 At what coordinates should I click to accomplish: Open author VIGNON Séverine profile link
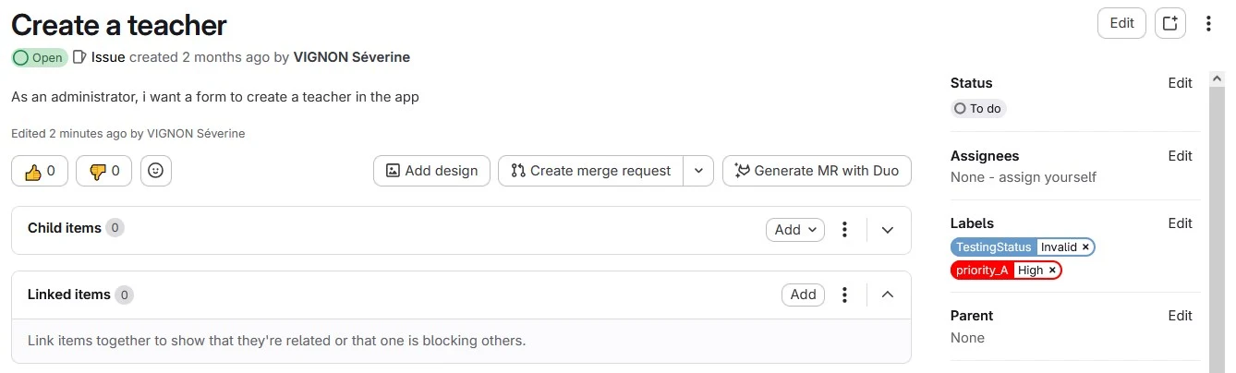click(351, 57)
